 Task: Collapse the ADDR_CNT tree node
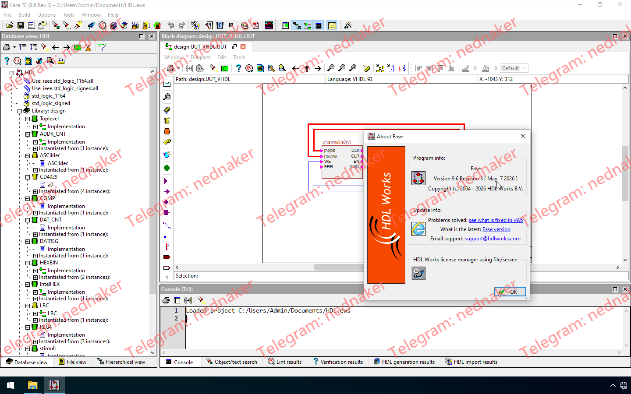coord(28,134)
